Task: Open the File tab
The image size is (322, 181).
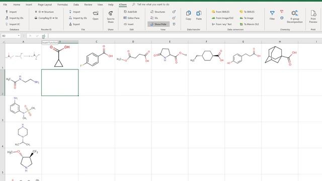Action: coord(5,5)
